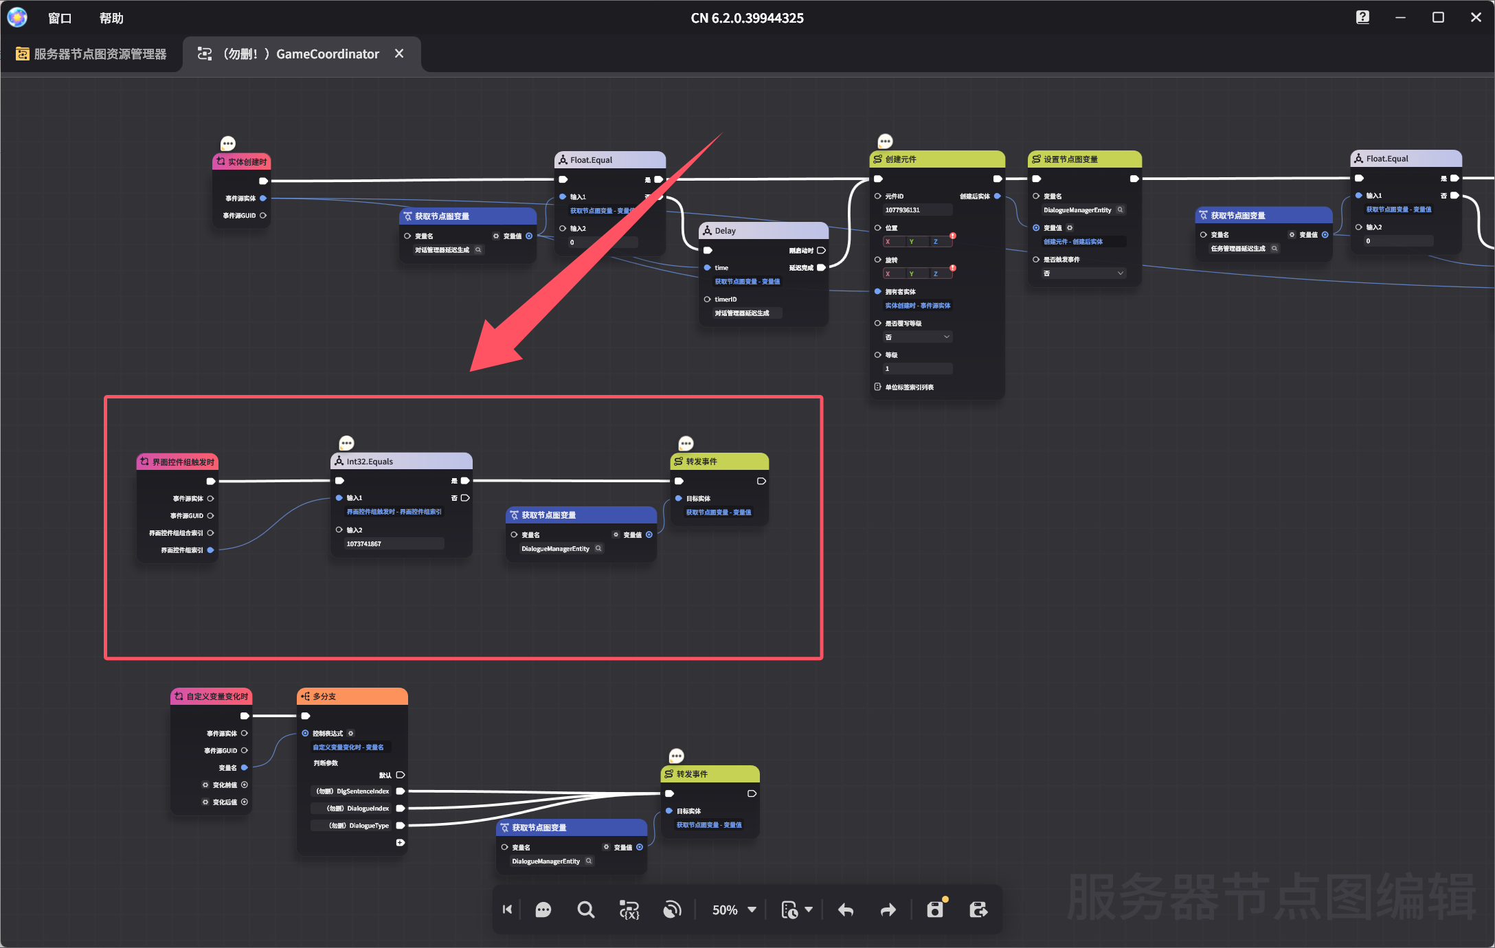Switch to 服务器节点图资源管理器 tab
1495x948 pixels.
[x=91, y=54]
